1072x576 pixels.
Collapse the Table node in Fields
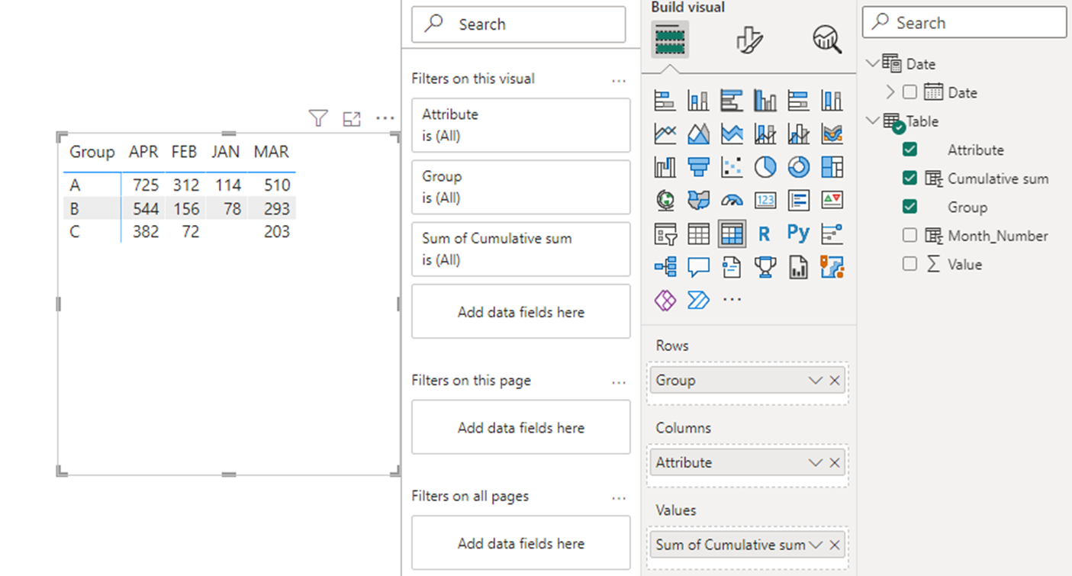click(x=874, y=121)
